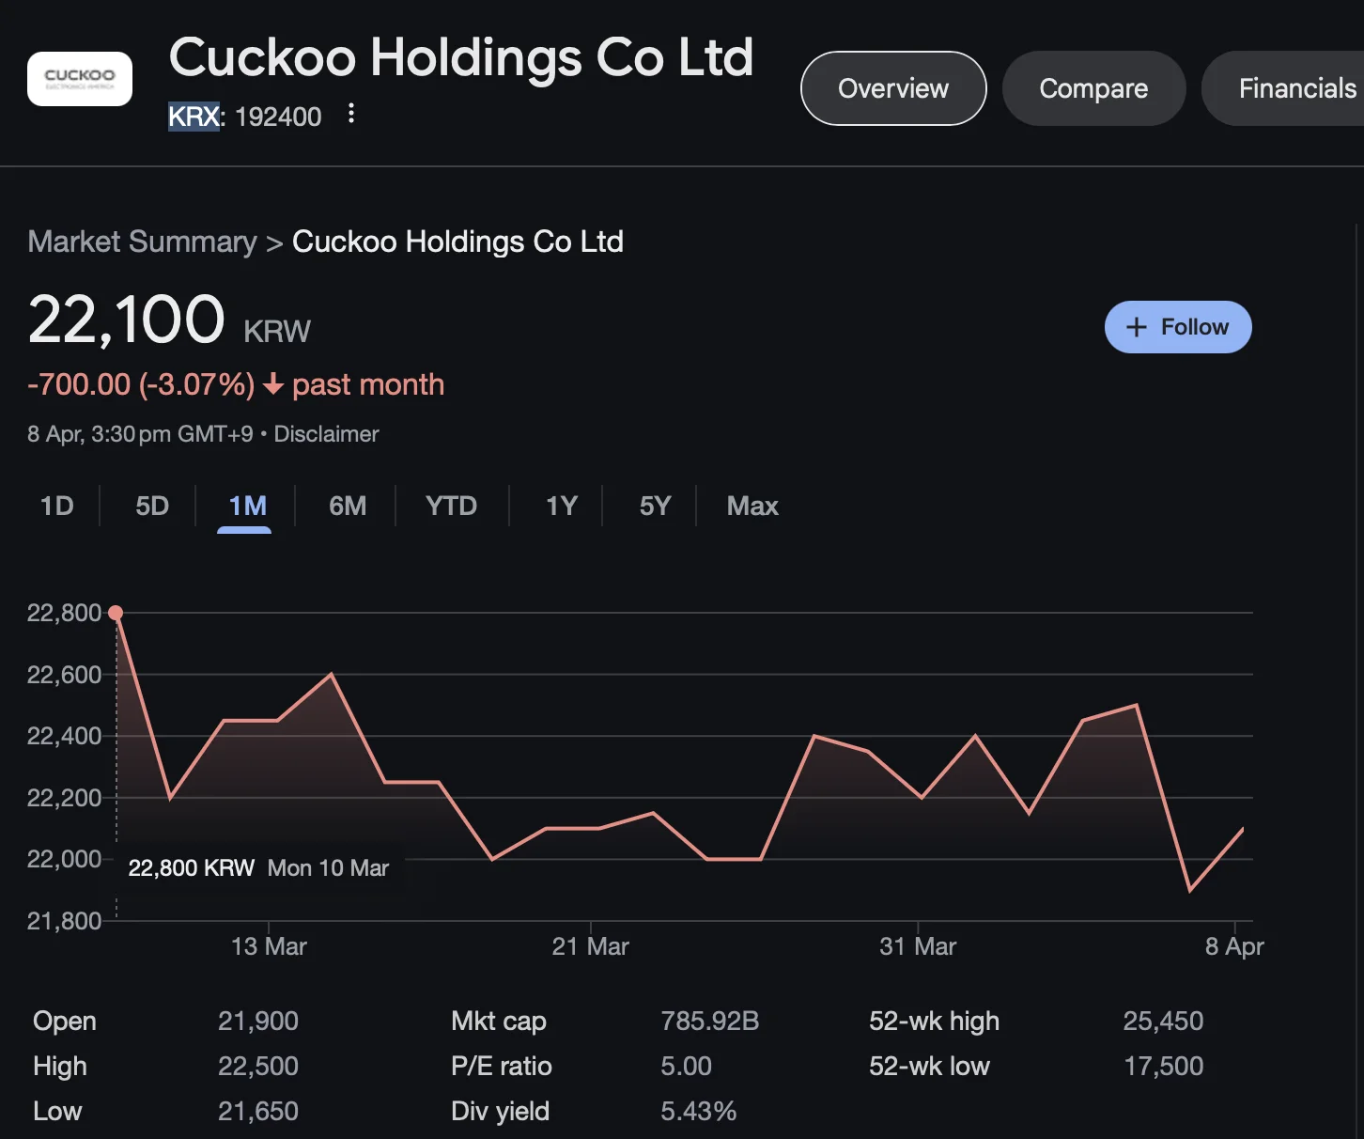This screenshot has width=1364, height=1139.
Task: Select the 5D time range
Action: (152, 507)
